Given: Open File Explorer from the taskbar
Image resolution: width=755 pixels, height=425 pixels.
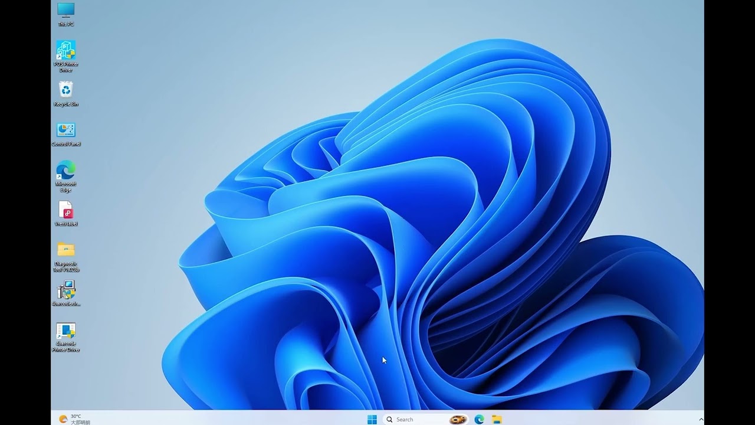Looking at the screenshot, I should pos(497,419).
